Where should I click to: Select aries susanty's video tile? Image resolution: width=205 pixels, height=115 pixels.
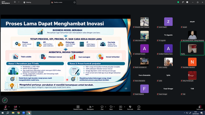[168, 62]
